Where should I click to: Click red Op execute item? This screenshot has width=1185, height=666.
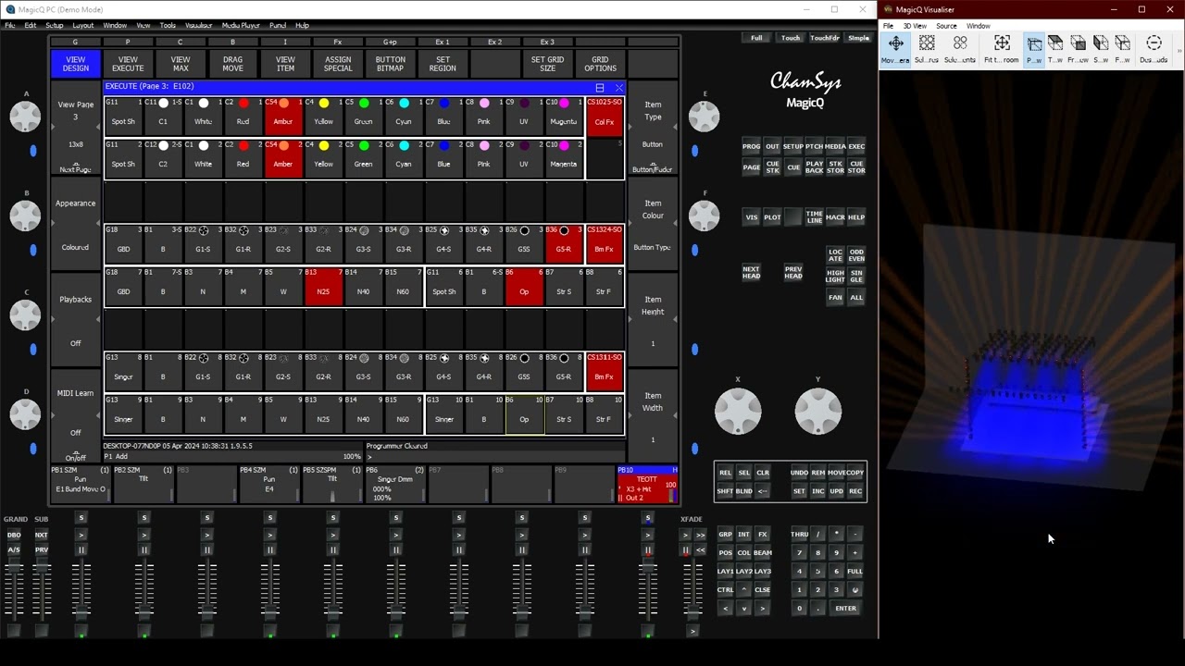pos(524,286)
